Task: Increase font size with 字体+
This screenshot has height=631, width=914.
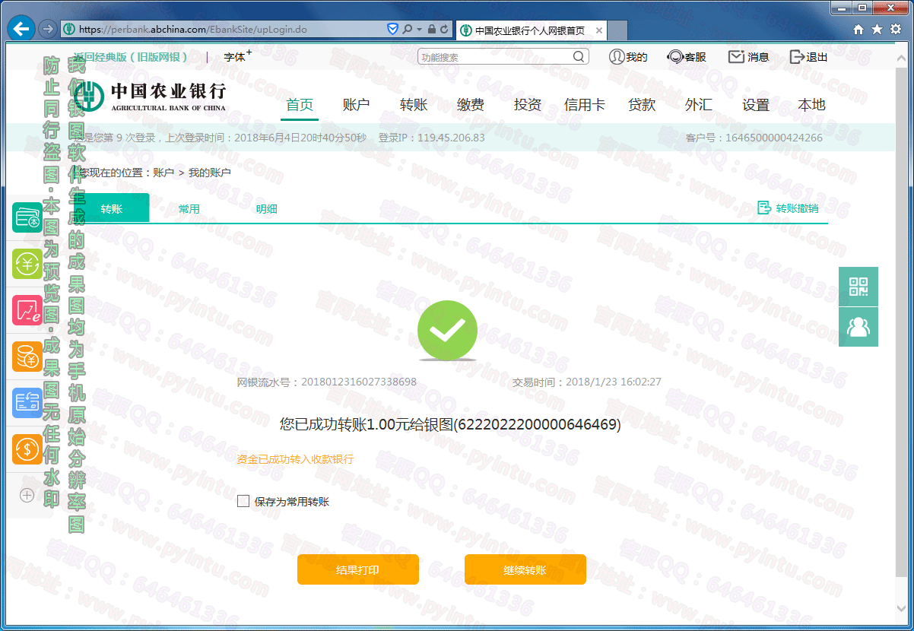Action: tap(237, 56)
